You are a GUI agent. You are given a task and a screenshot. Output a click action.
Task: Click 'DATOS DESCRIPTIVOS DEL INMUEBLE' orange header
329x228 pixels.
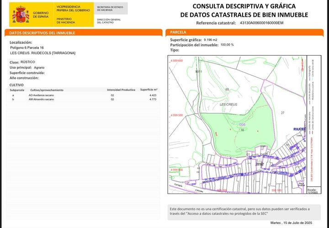tap(84, 33)
